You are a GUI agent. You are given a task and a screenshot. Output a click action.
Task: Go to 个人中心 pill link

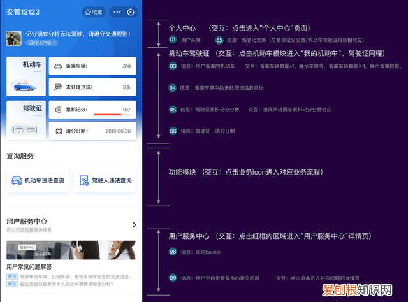coord(42,43)
